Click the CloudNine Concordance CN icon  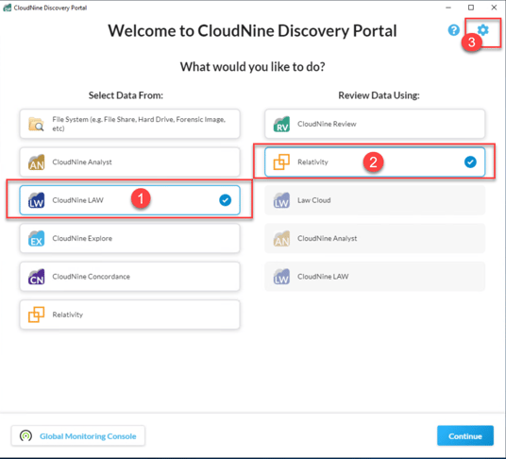coord(36,277)
